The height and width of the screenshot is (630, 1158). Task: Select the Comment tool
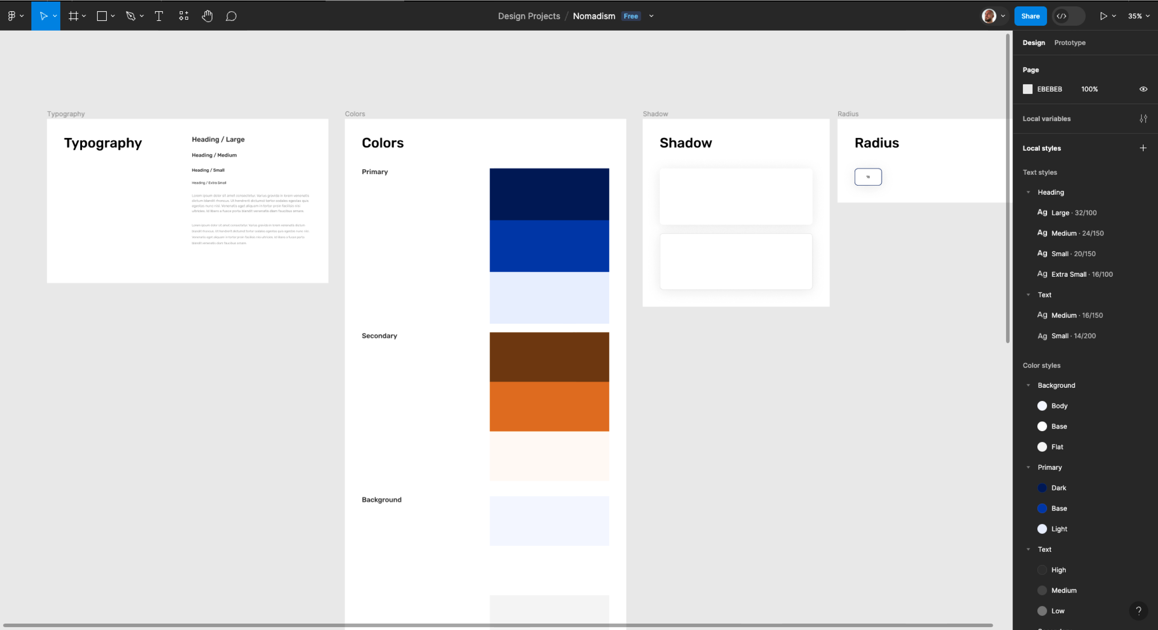[231, 16]
